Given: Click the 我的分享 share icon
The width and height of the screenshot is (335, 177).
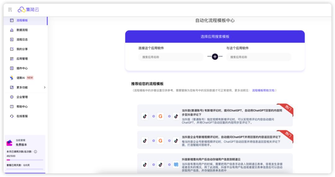Looking at the screenshot, I should [x=12, y=49].
